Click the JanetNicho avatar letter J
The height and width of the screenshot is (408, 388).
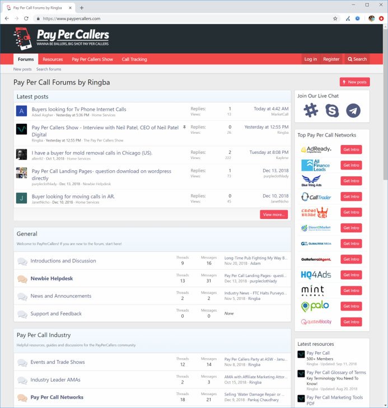point(21,198)
